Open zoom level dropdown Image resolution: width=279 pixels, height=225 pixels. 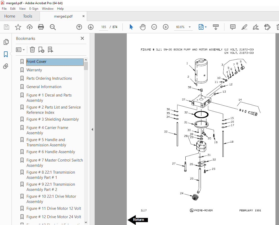(x=190, y=27)
